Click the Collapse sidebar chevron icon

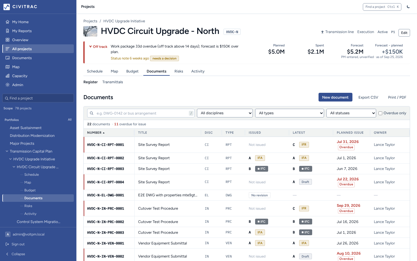click(x=7, y=254)
